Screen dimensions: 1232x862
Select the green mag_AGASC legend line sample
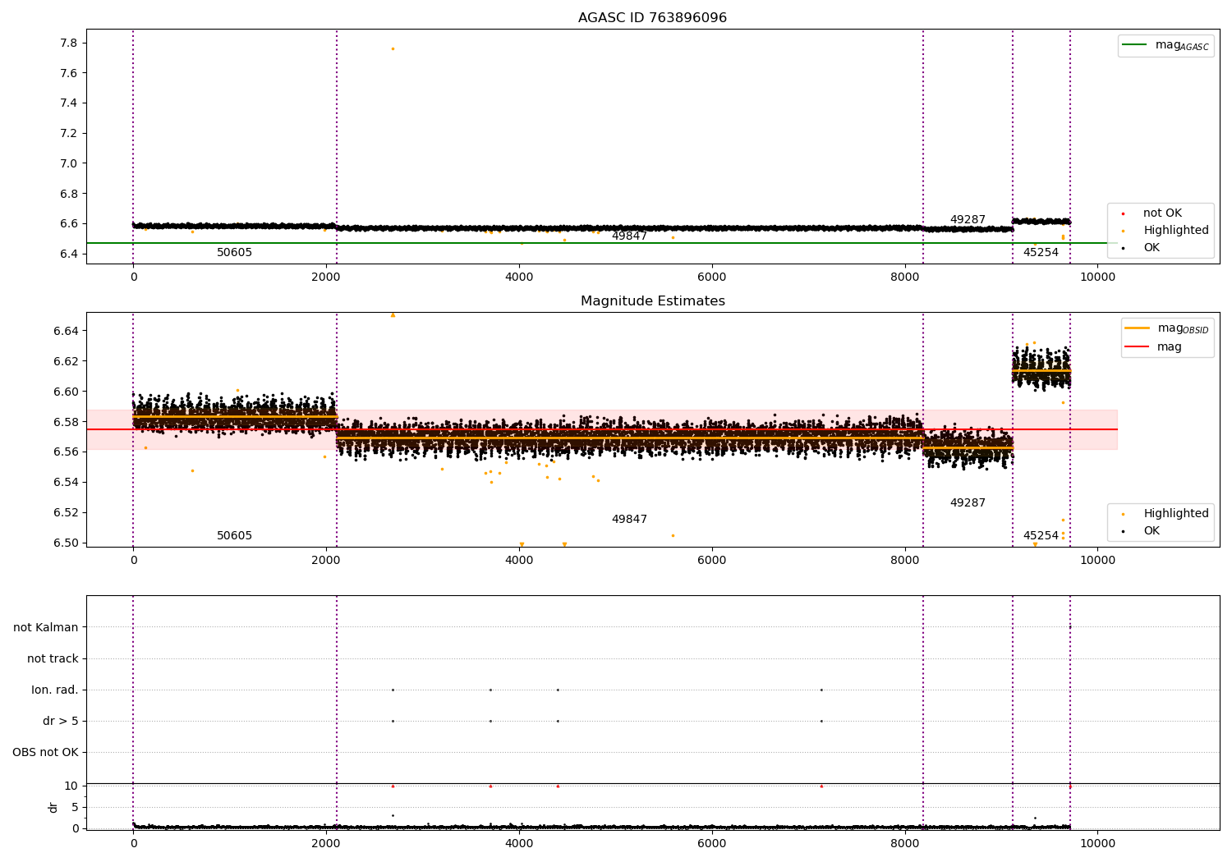[x=1134, y=45]
